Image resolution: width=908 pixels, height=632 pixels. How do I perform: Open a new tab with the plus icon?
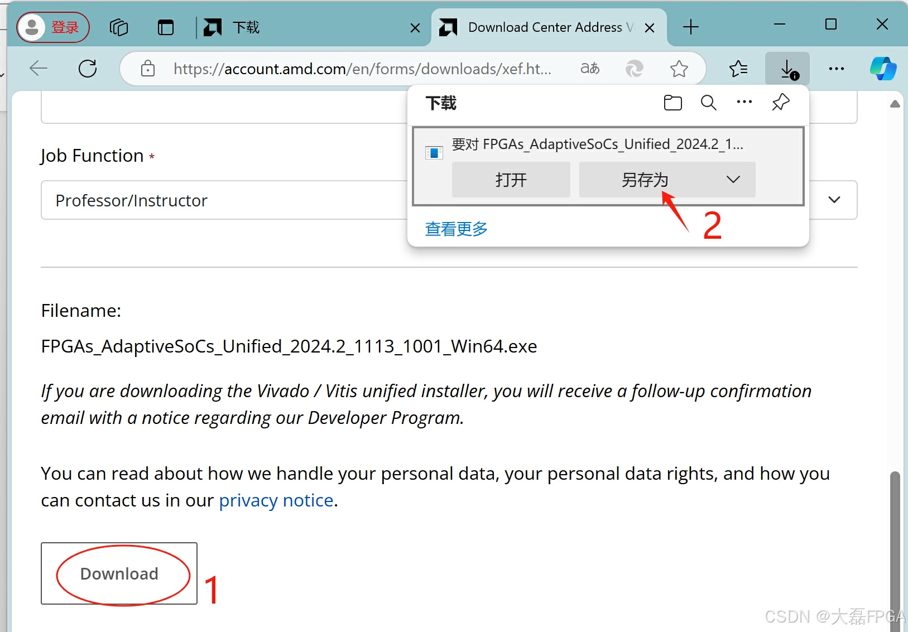pos(691,27)
